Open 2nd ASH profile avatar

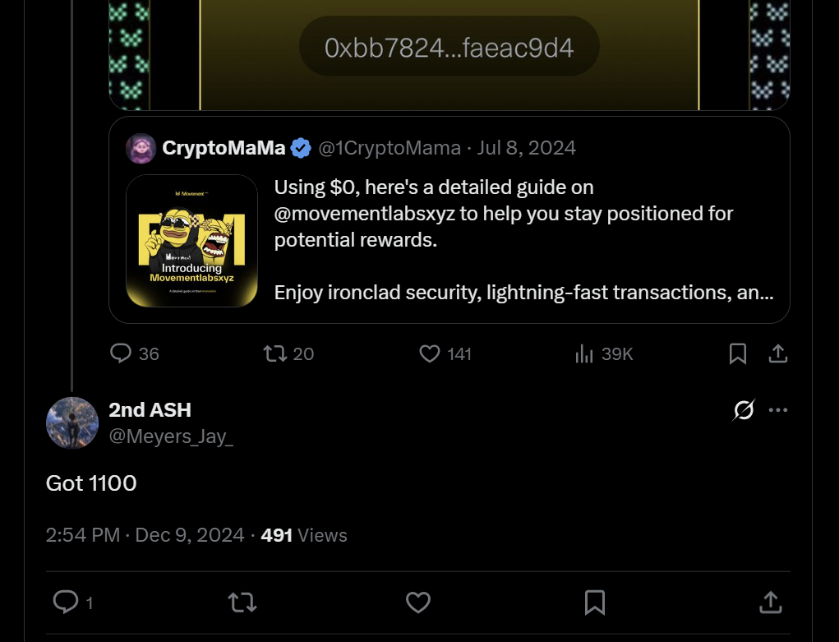click(x=72, y=423)
